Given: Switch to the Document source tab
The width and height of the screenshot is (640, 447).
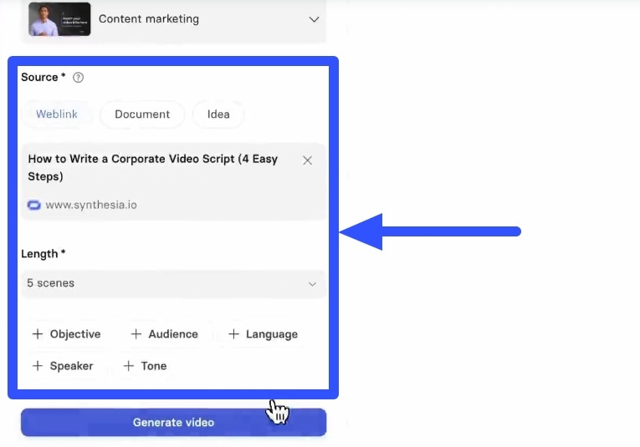Looking at the screenshot, I should (x=142, y=114).
